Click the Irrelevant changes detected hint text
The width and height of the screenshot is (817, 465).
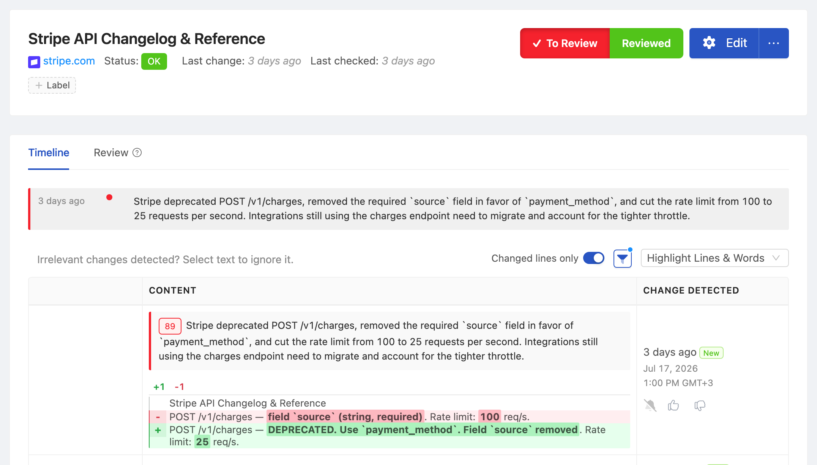165,259
